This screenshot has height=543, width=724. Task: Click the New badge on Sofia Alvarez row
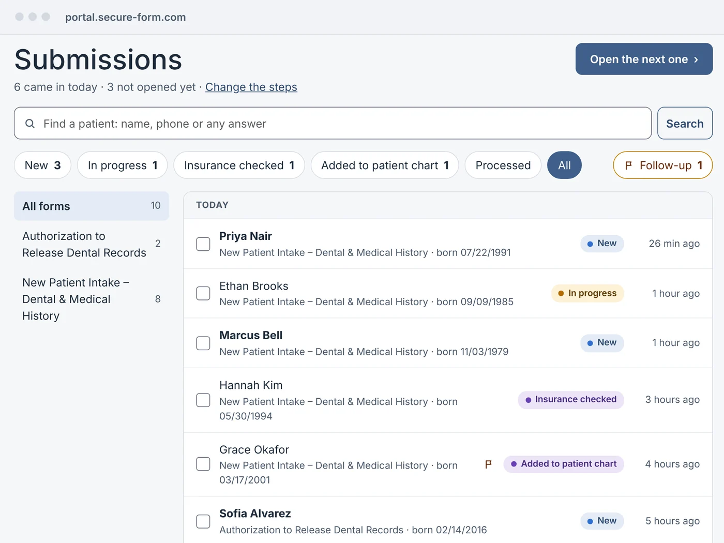[602, 521]
